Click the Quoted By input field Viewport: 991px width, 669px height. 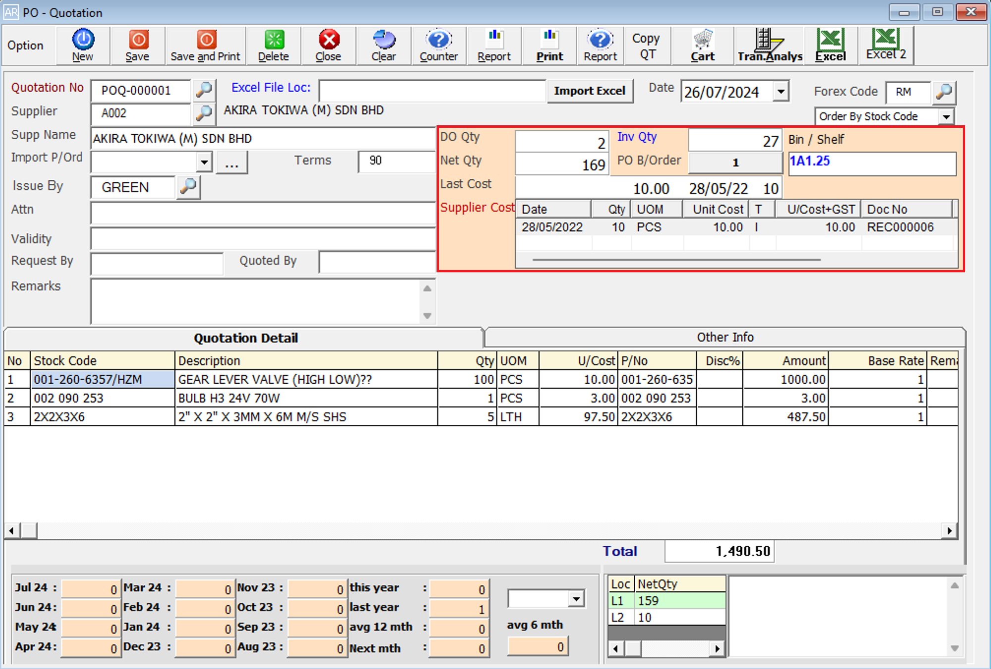tap(377, 262)
